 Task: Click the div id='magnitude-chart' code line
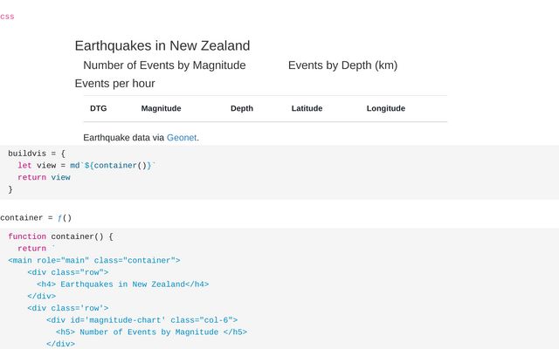click(x=141, y=320)
